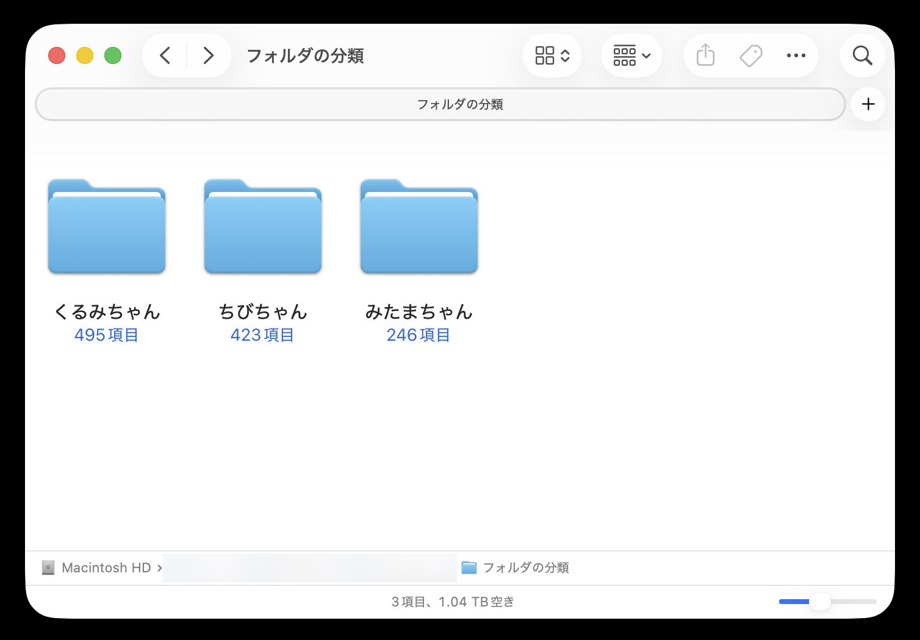Image resolution: width=920 pixels, height=640 pixels.
Task: Click the Macintosh HD icon in the path bar
Action: coord(48,567)
